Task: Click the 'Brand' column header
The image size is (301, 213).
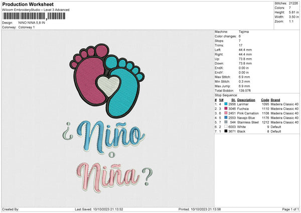Action: [x=275, y=100]
